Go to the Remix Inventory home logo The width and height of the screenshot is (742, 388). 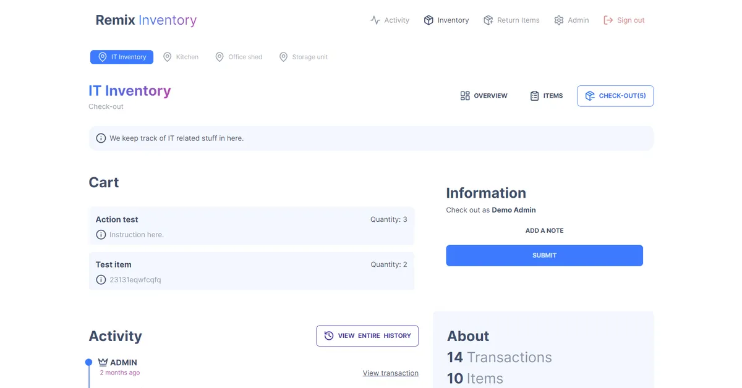pyautogui.click(x=146, y=20)
